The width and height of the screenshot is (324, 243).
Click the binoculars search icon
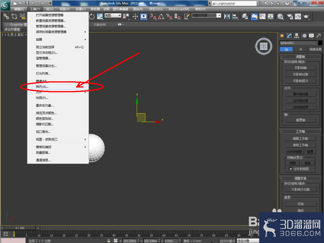pos(260,3)
